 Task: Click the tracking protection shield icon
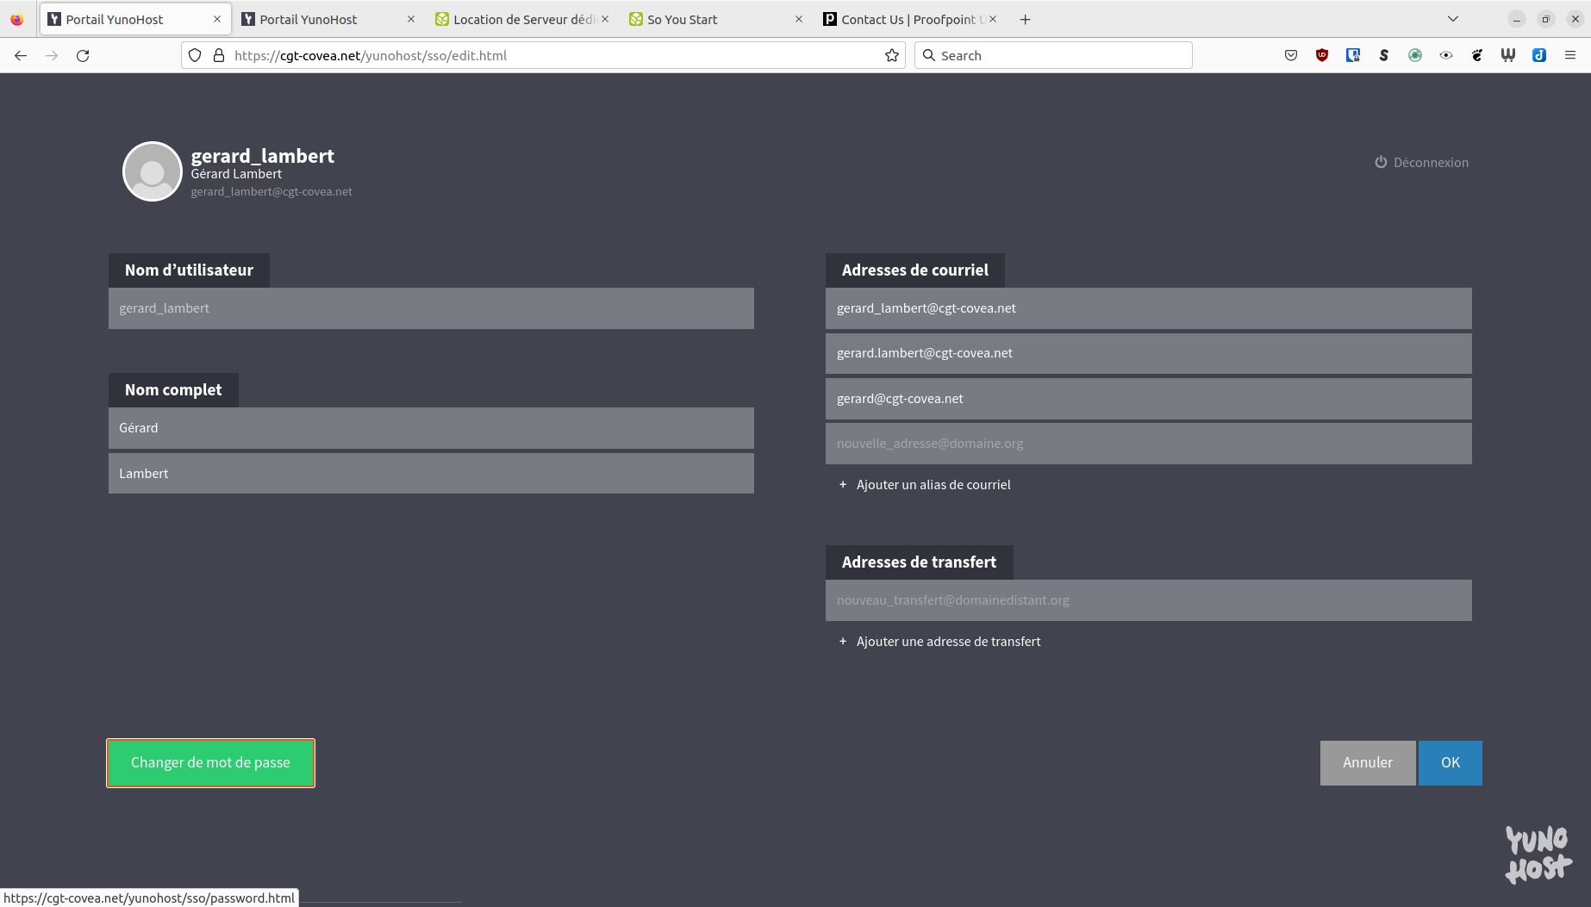click(195, 55)
